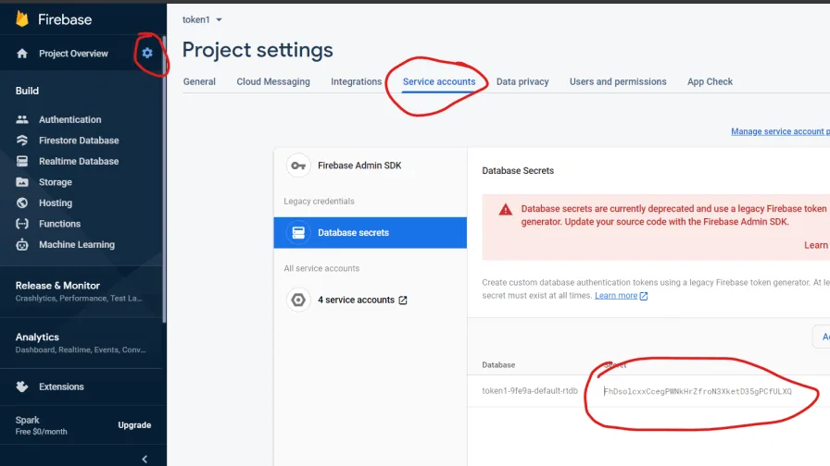Collapse the sidebar with the chevron arrow
Viewport: 830px width, 466px height.
click(x=145, y=460)
